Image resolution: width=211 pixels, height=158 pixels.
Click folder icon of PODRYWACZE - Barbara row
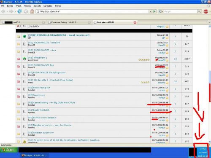tap(19, 44)
